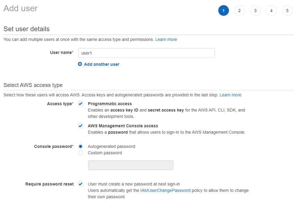Open the IAMUserChangePassword policy link

[165, 190]
